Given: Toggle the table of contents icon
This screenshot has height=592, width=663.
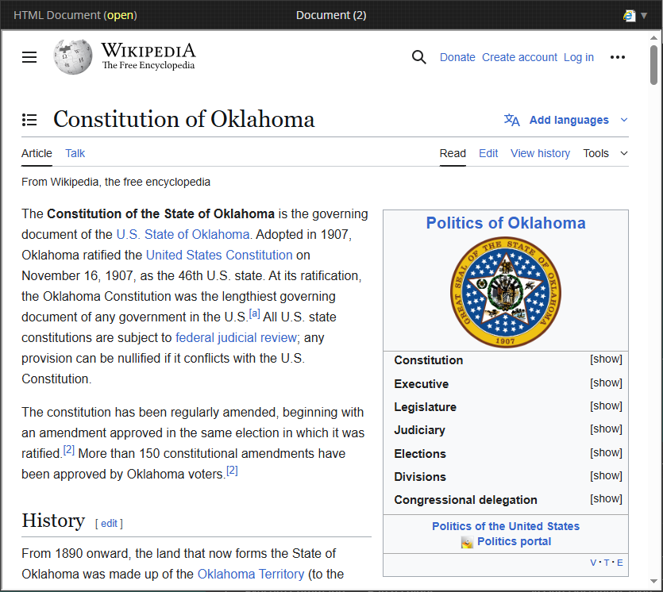Looking at the screenshot, I should click(29, 120).
